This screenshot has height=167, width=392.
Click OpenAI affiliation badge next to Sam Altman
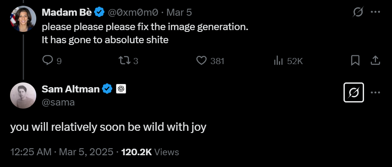(x=121, y=89)
